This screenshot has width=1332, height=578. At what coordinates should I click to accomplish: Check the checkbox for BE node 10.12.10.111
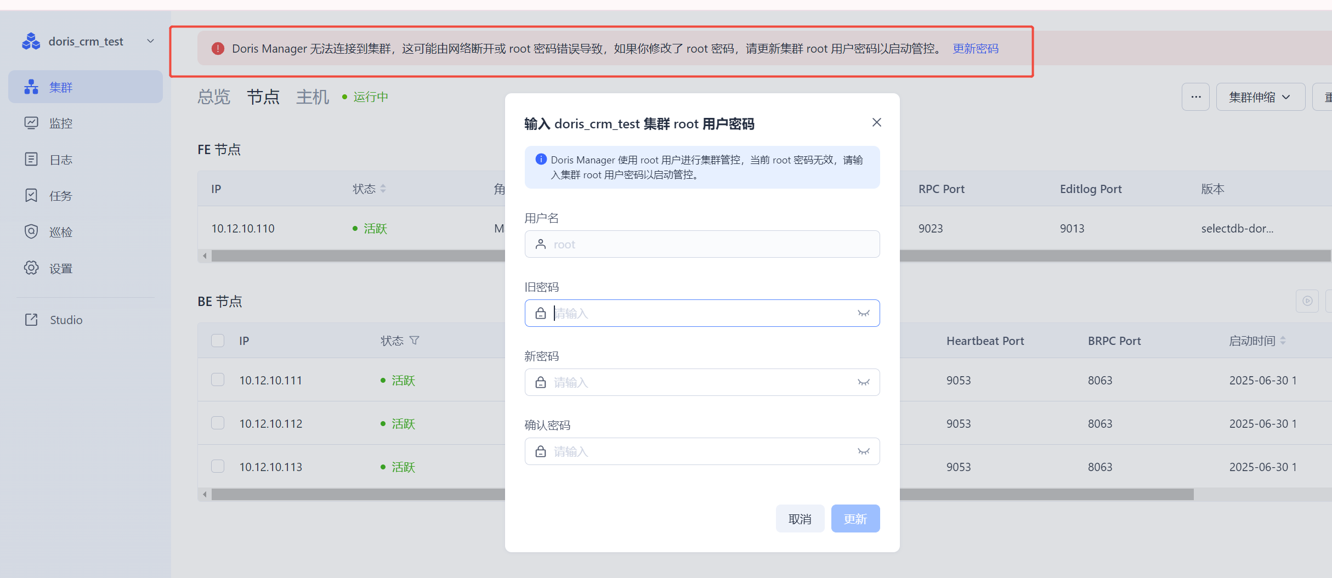point(218,379)
